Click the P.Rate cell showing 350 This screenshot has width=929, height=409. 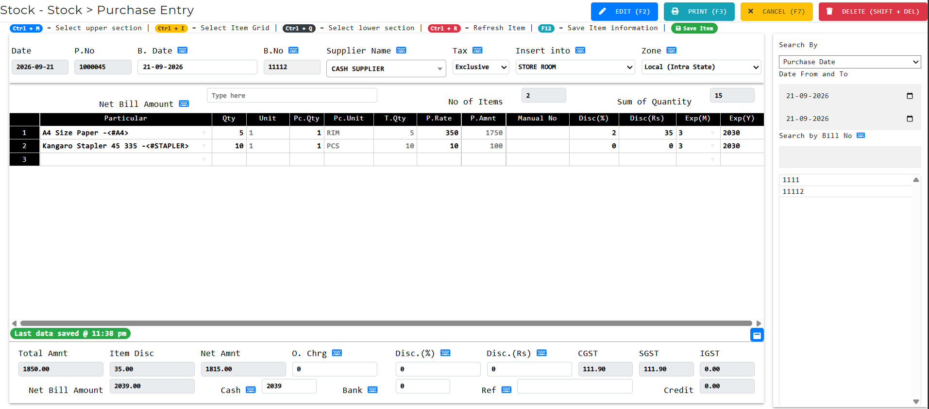439,133
